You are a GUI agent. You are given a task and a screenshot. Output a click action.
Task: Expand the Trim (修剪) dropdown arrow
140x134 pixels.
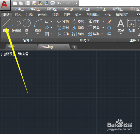[103, 21]
